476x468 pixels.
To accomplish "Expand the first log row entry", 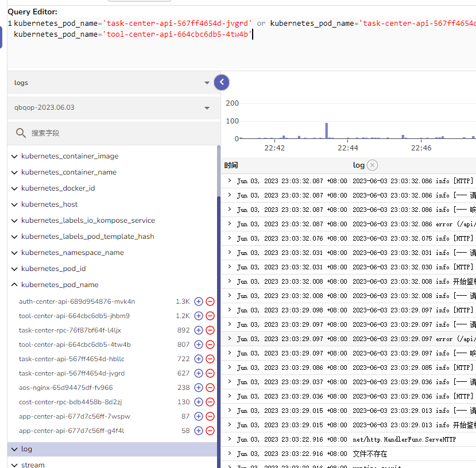I will click(230, 180).
